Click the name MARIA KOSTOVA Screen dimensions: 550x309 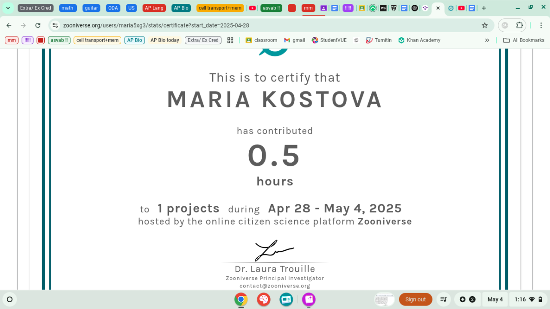[x=275, y=100]
